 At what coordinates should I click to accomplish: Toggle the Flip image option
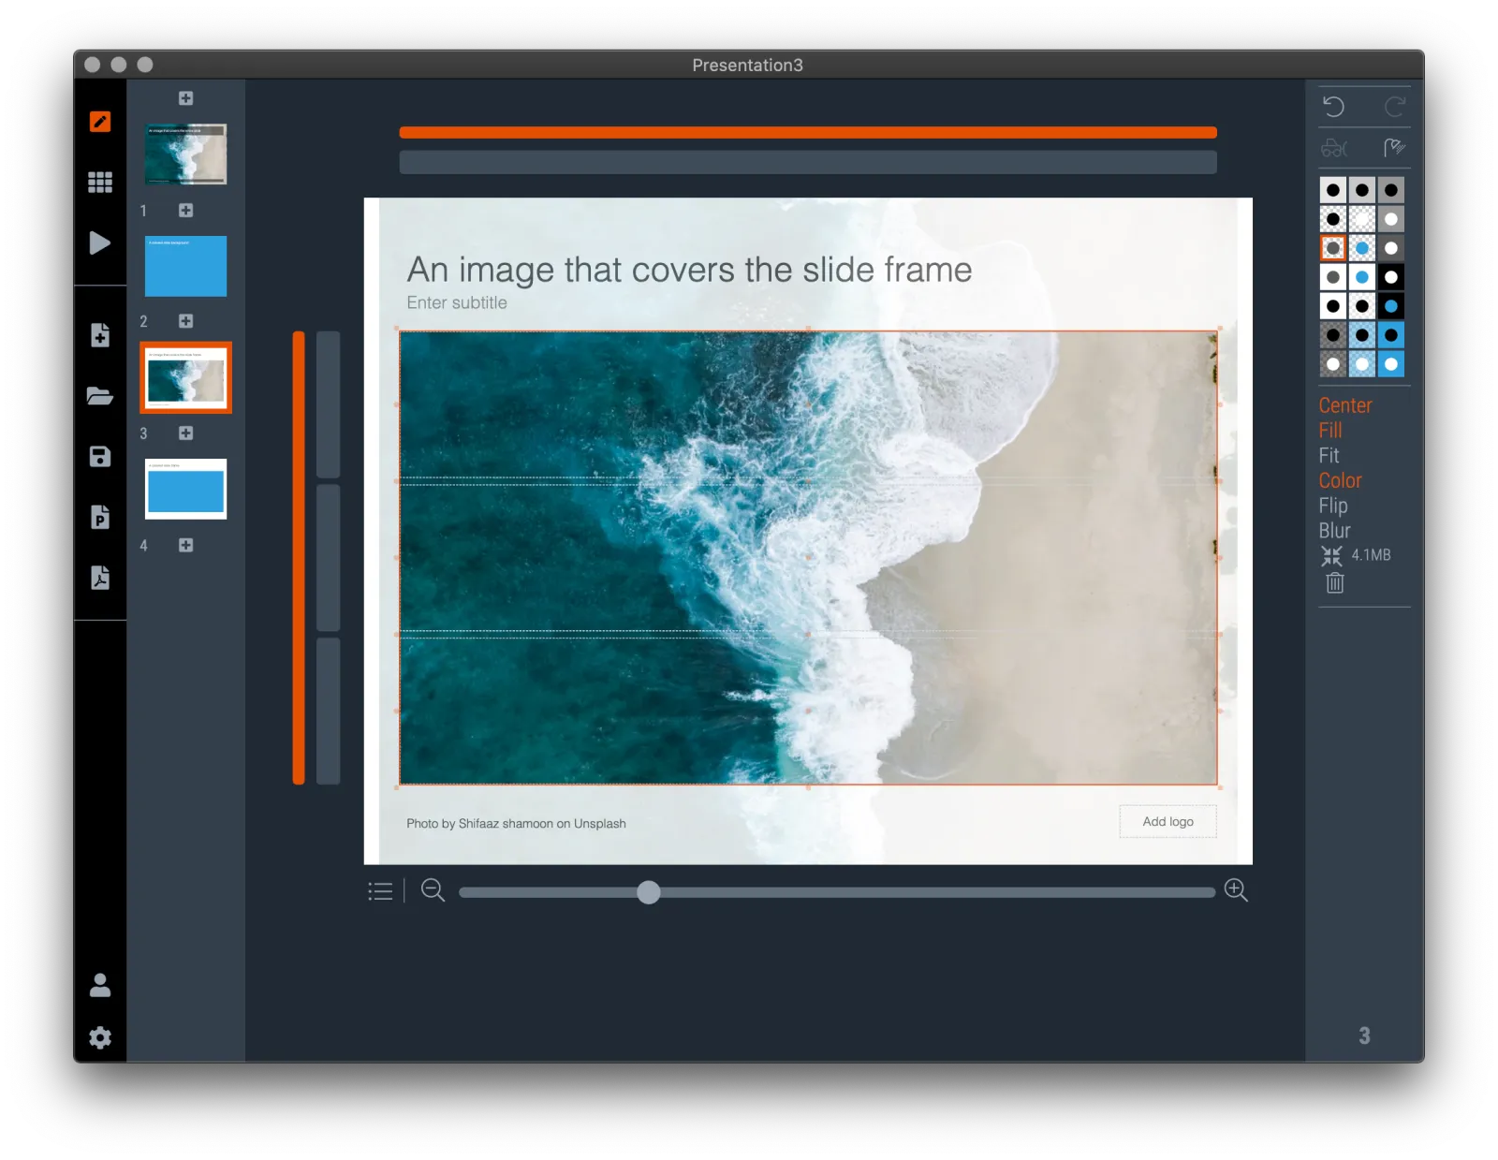tap(1333, 506)
